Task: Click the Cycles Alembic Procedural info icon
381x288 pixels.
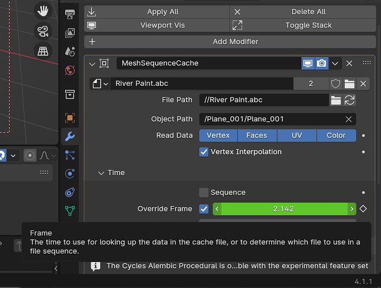Action: (95, 266)
